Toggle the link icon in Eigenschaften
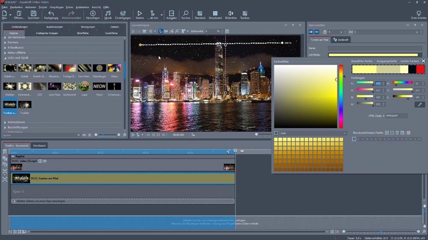 311,32
